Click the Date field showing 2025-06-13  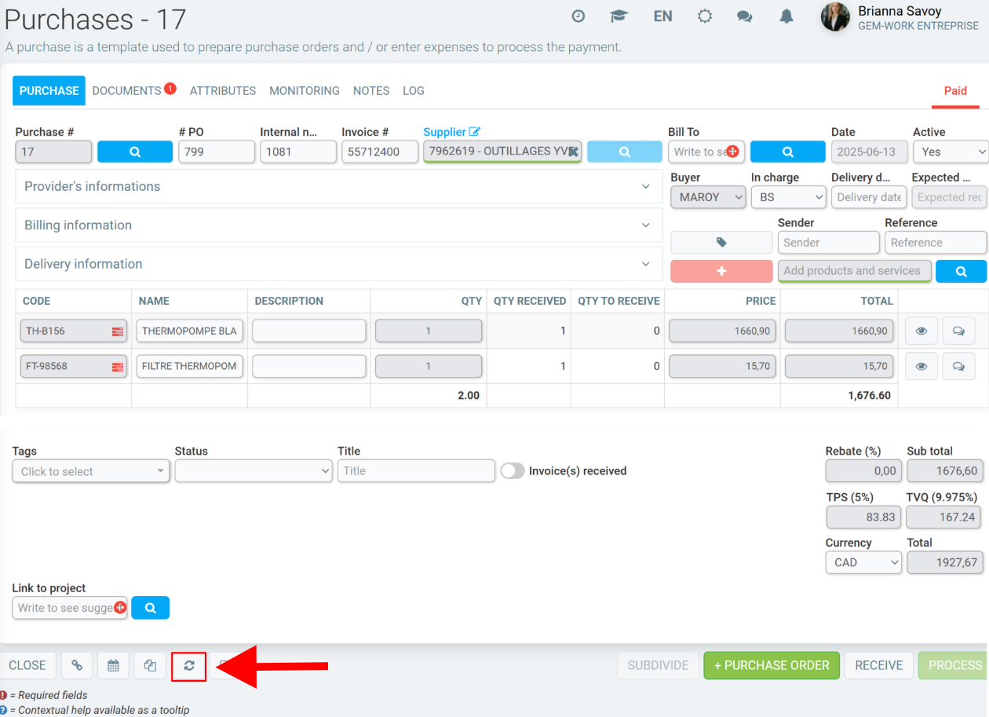(x=870, y=152)
